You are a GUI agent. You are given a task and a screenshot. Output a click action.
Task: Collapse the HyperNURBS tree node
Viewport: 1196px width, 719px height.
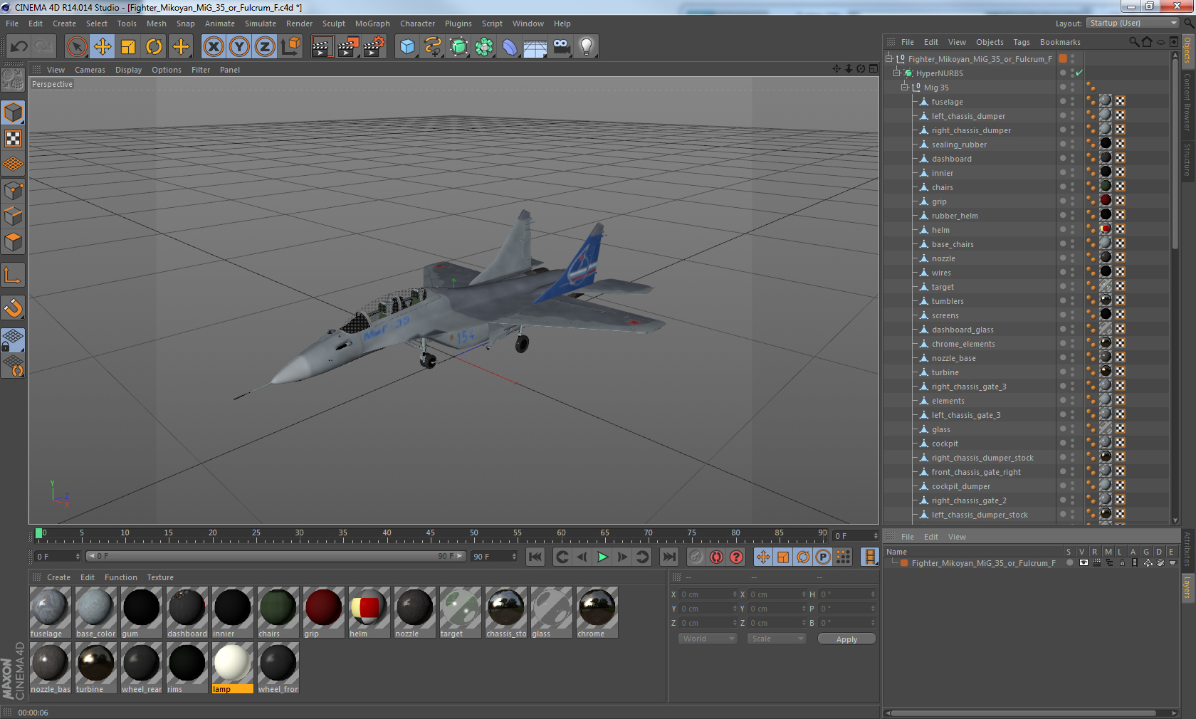click(x=897, y=73)
